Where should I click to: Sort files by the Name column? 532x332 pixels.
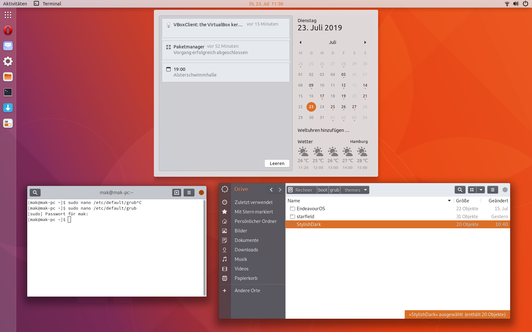[x=294, y=201]
